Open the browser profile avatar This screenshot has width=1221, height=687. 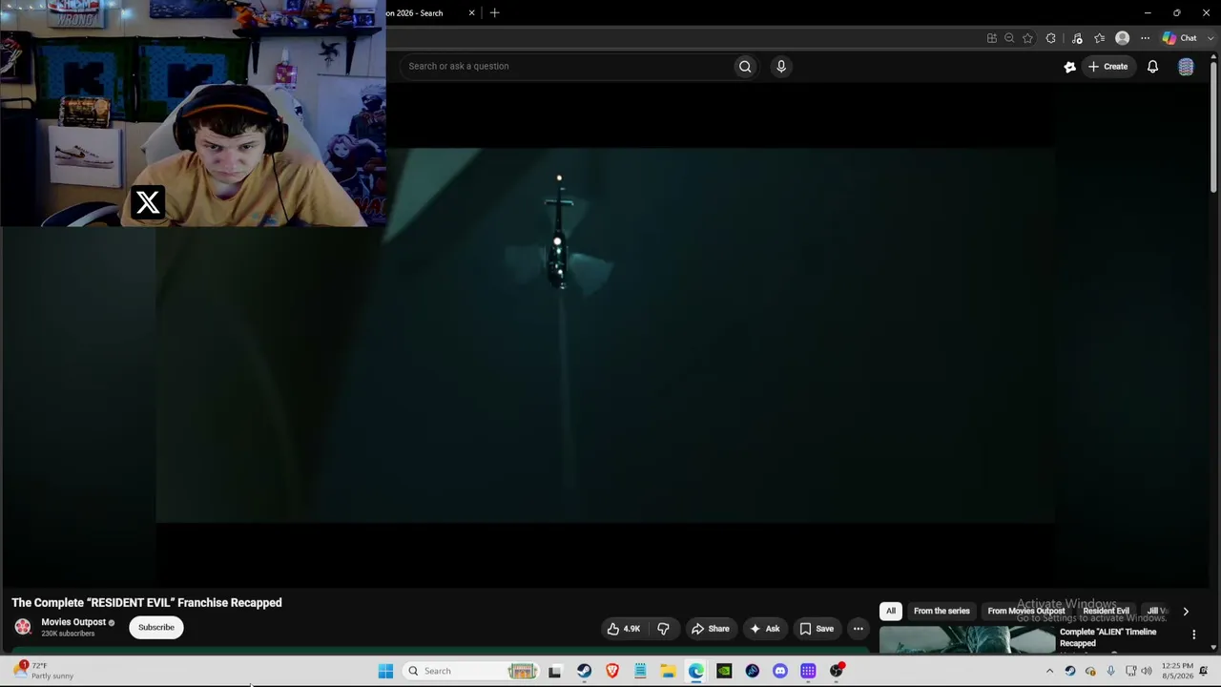click(1123, 38)
